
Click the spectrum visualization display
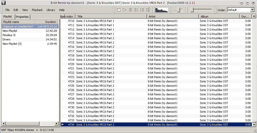click(x=161, y=10)
